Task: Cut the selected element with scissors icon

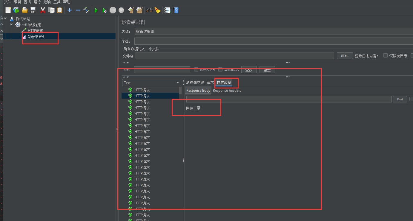Action: tap(43, 10)
